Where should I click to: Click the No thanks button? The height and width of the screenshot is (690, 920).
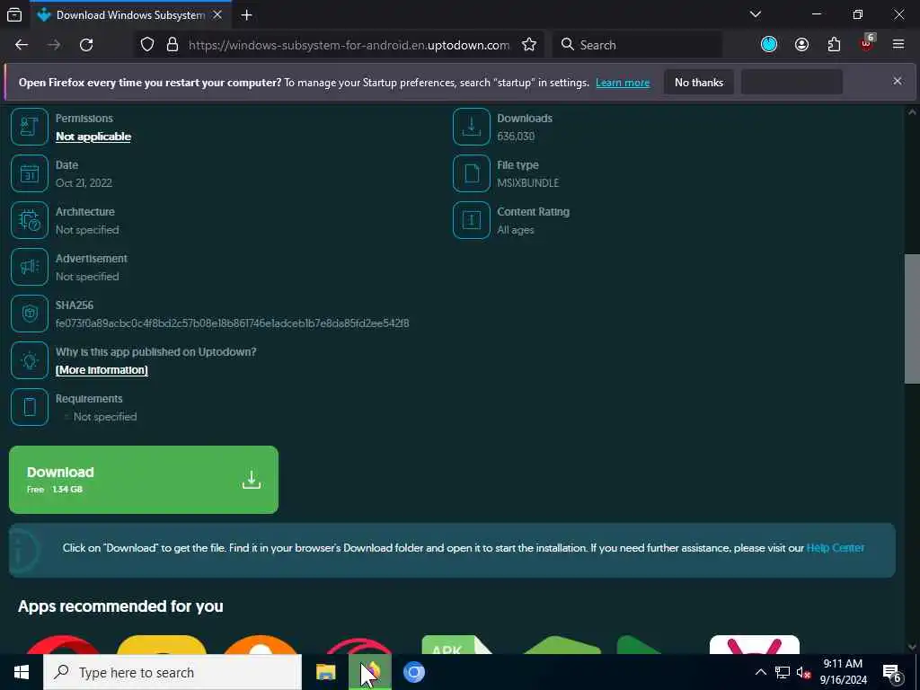click(x=699, y=82)
